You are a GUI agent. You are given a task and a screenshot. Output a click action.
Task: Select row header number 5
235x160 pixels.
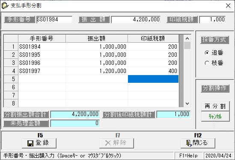click(x=11, y=79)
